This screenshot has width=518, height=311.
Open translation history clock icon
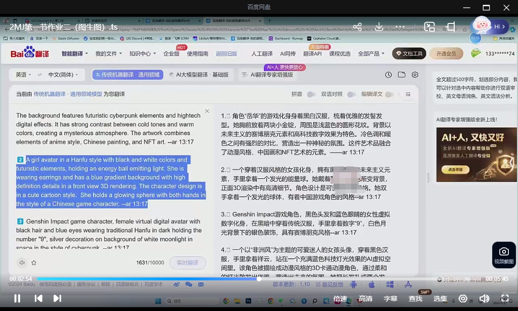click(388, 75)
